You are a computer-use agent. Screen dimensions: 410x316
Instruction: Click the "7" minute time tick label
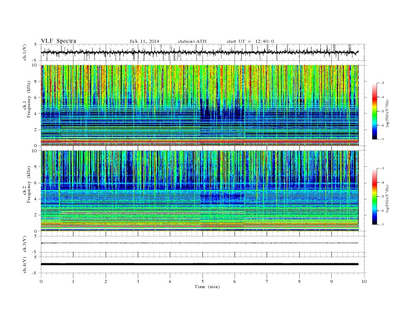267,281
